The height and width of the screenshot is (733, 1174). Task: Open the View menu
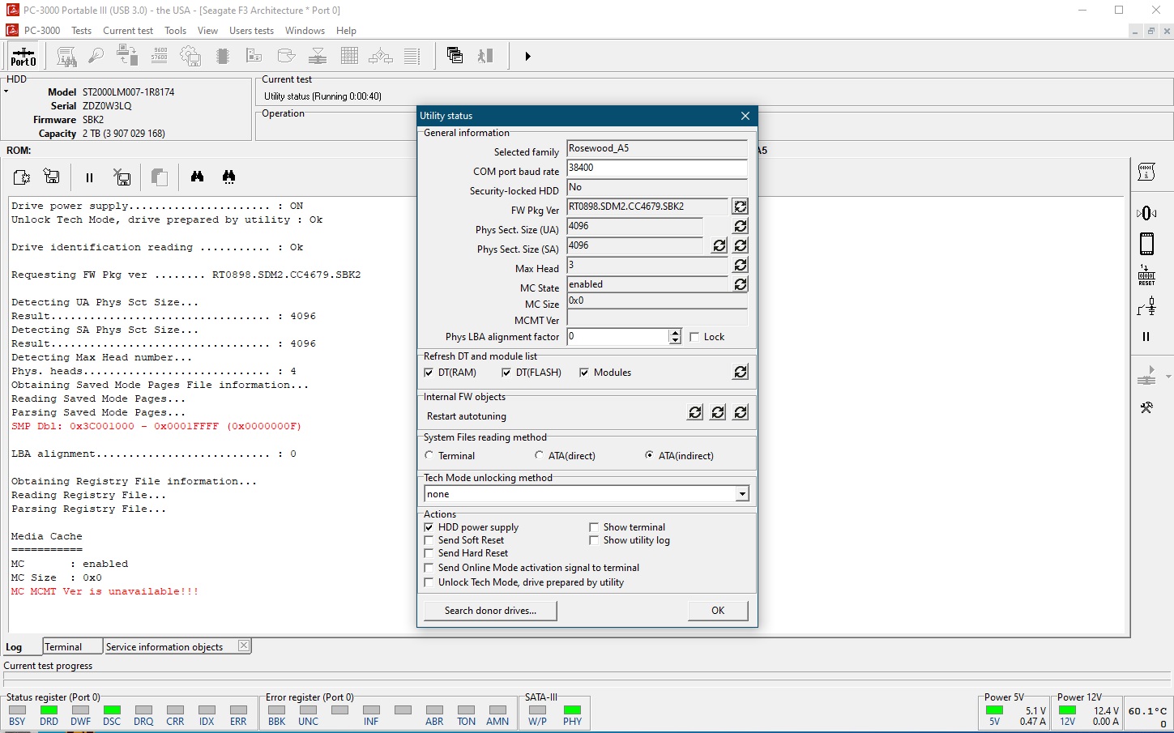point(207,31)
